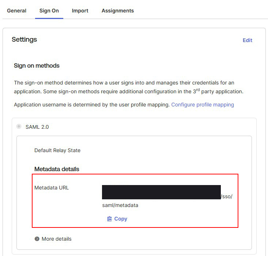The image size is (268, 256).
Task: Click the redacted black bar in Metadata URL
Action: 161,192
